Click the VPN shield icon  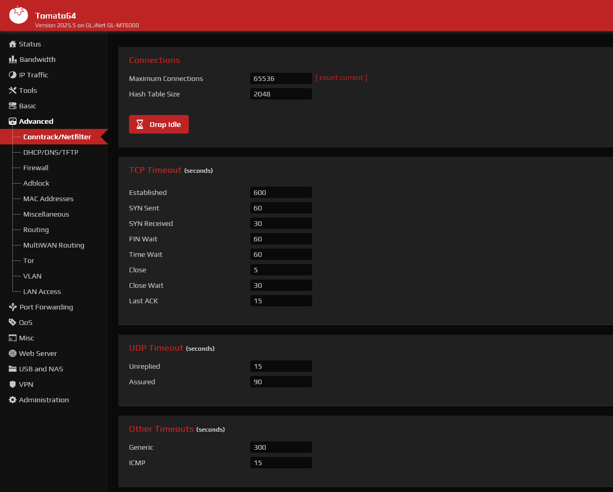[12, 384]
